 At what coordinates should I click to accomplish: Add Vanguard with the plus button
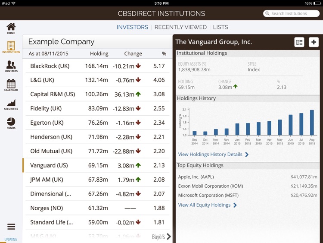click(314, 42)
